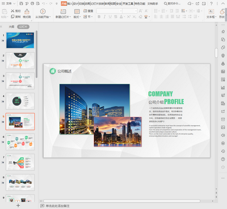Open the 新建幻灯片 dropdown arrow
227x209 pixels.
[x=70, y=17]
